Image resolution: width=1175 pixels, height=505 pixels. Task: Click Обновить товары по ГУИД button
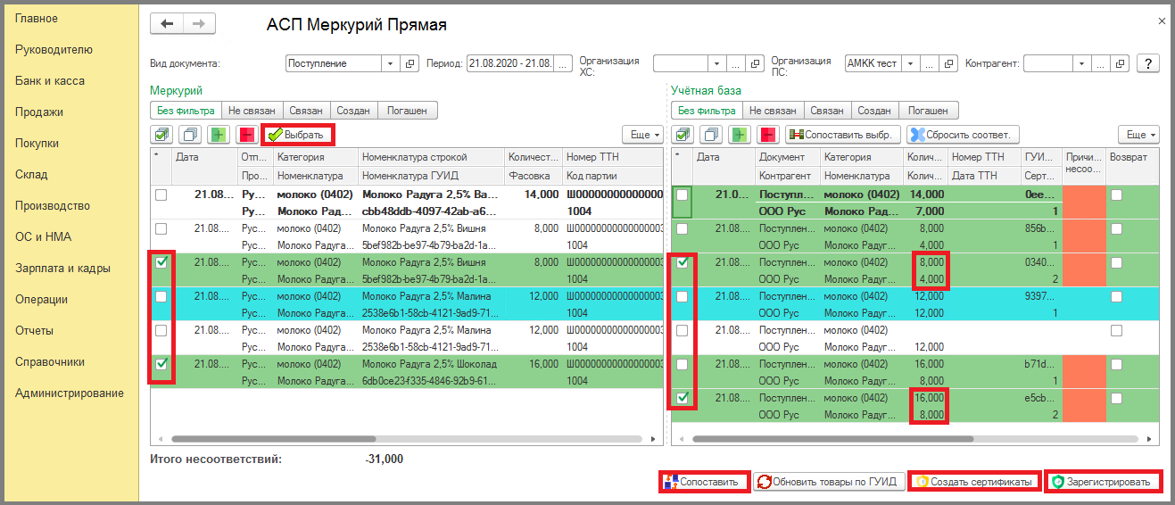click(827, 482)
